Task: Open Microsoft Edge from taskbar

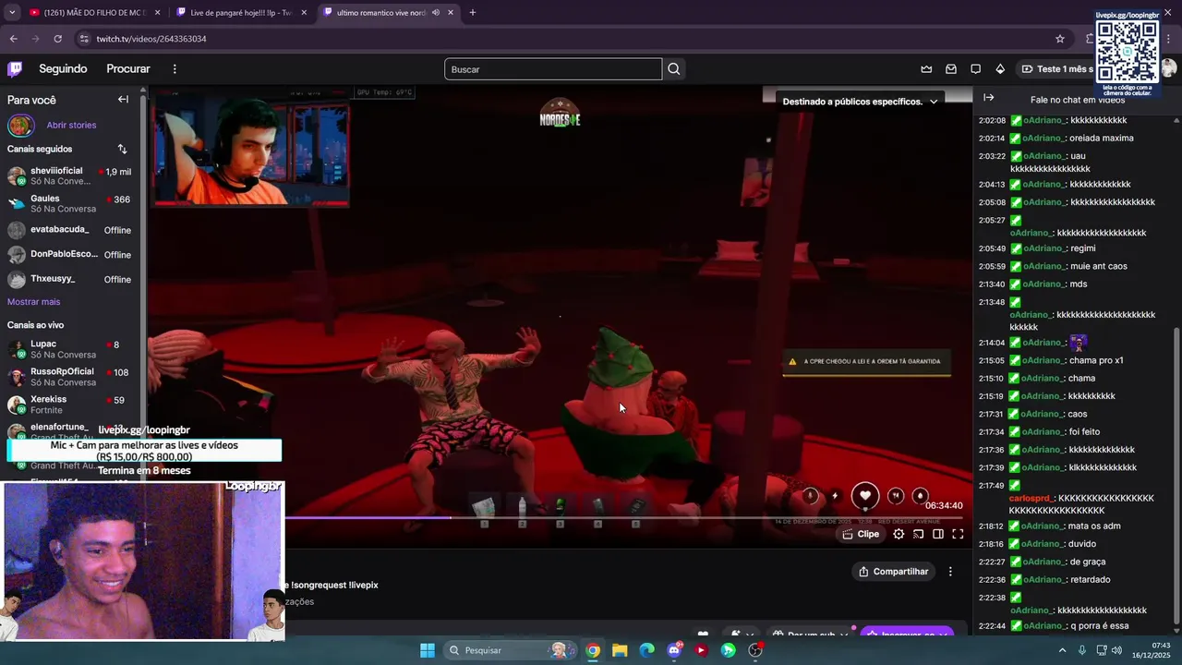Action: (646, 650)
